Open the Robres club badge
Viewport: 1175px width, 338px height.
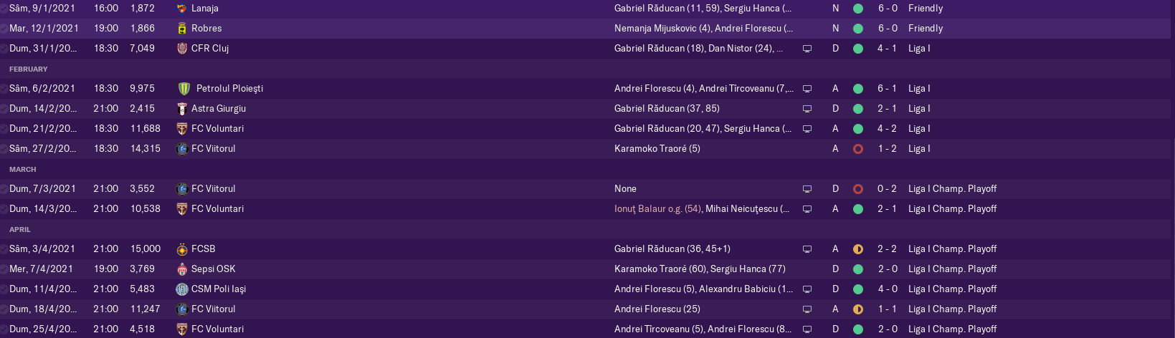click(x=182, y=29)
